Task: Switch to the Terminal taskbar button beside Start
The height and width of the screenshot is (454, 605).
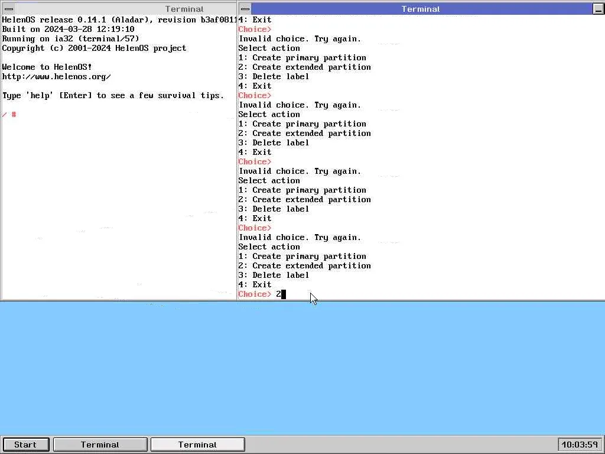Action: coord(100,445)
